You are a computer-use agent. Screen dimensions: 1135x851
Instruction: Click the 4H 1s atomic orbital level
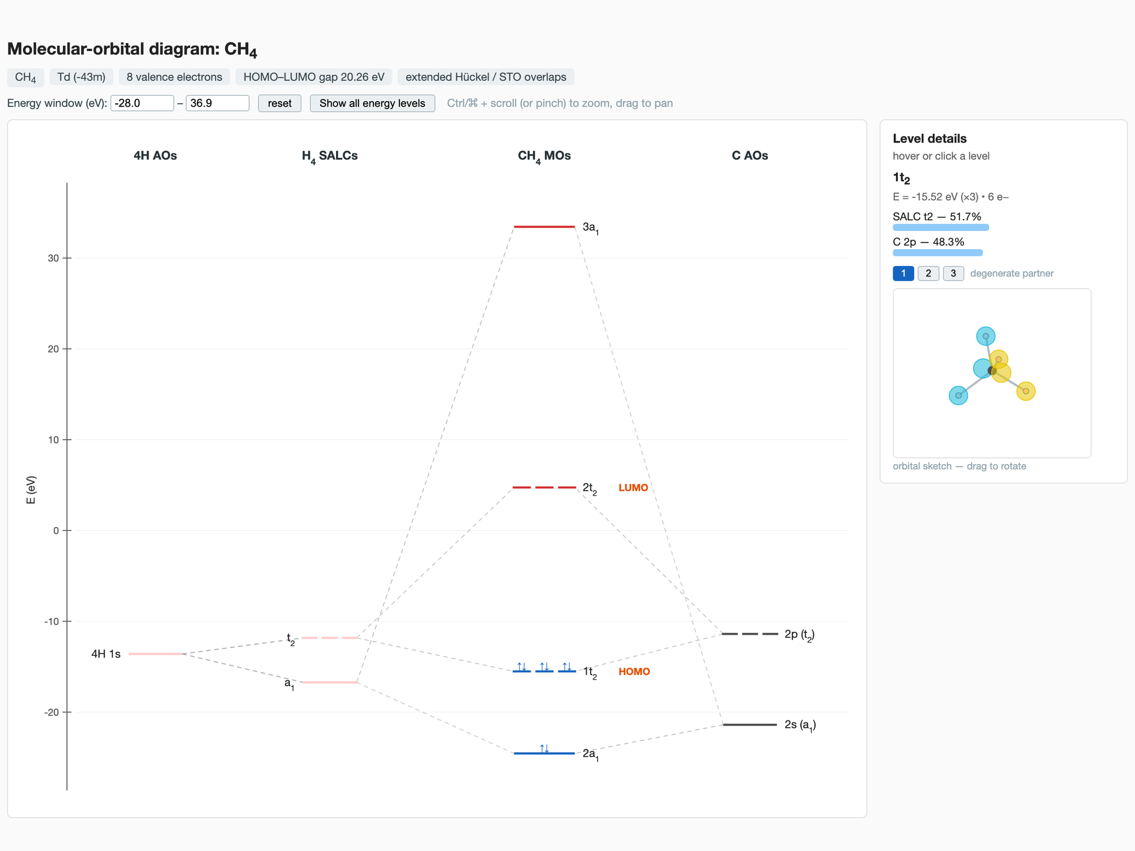[155, 654]
